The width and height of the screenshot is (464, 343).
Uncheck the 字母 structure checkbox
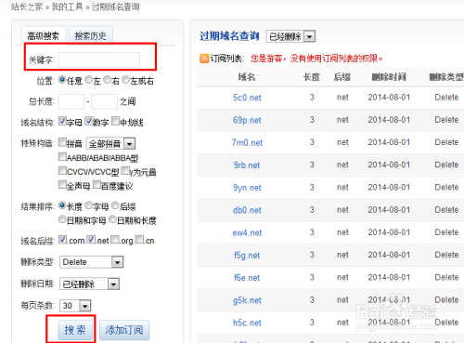click(x=62, y=121)
